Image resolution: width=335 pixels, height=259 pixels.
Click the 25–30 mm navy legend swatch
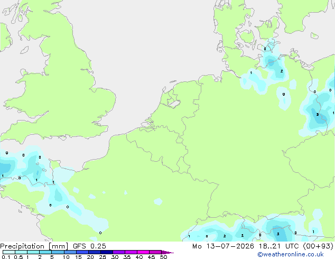[106, 252]
